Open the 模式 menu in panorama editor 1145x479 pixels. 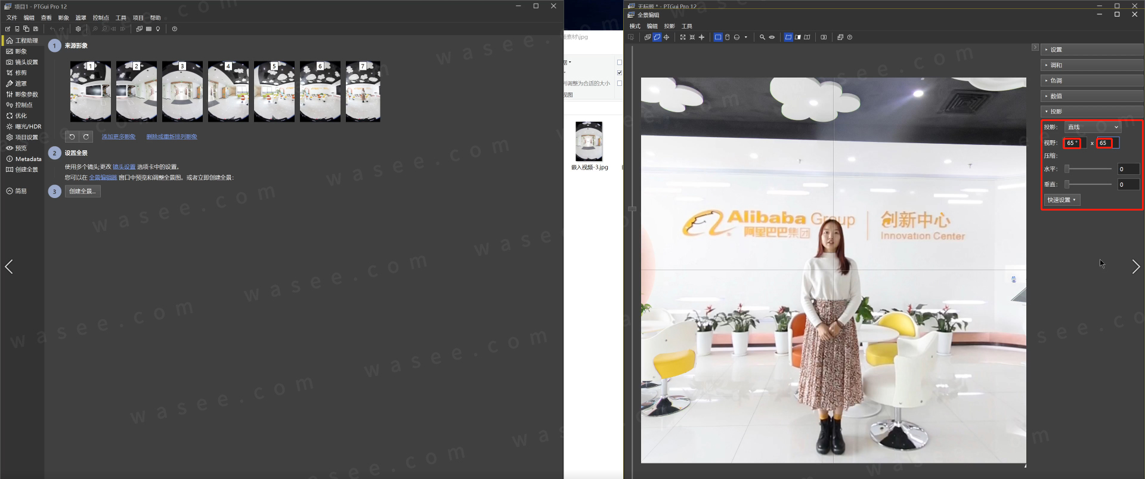pyautogui.click(x=635, y=26)
